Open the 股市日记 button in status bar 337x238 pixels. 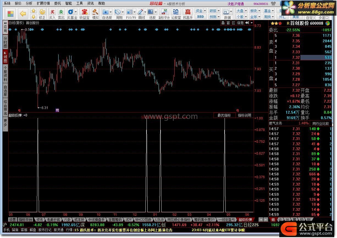[x=45, y=230]
